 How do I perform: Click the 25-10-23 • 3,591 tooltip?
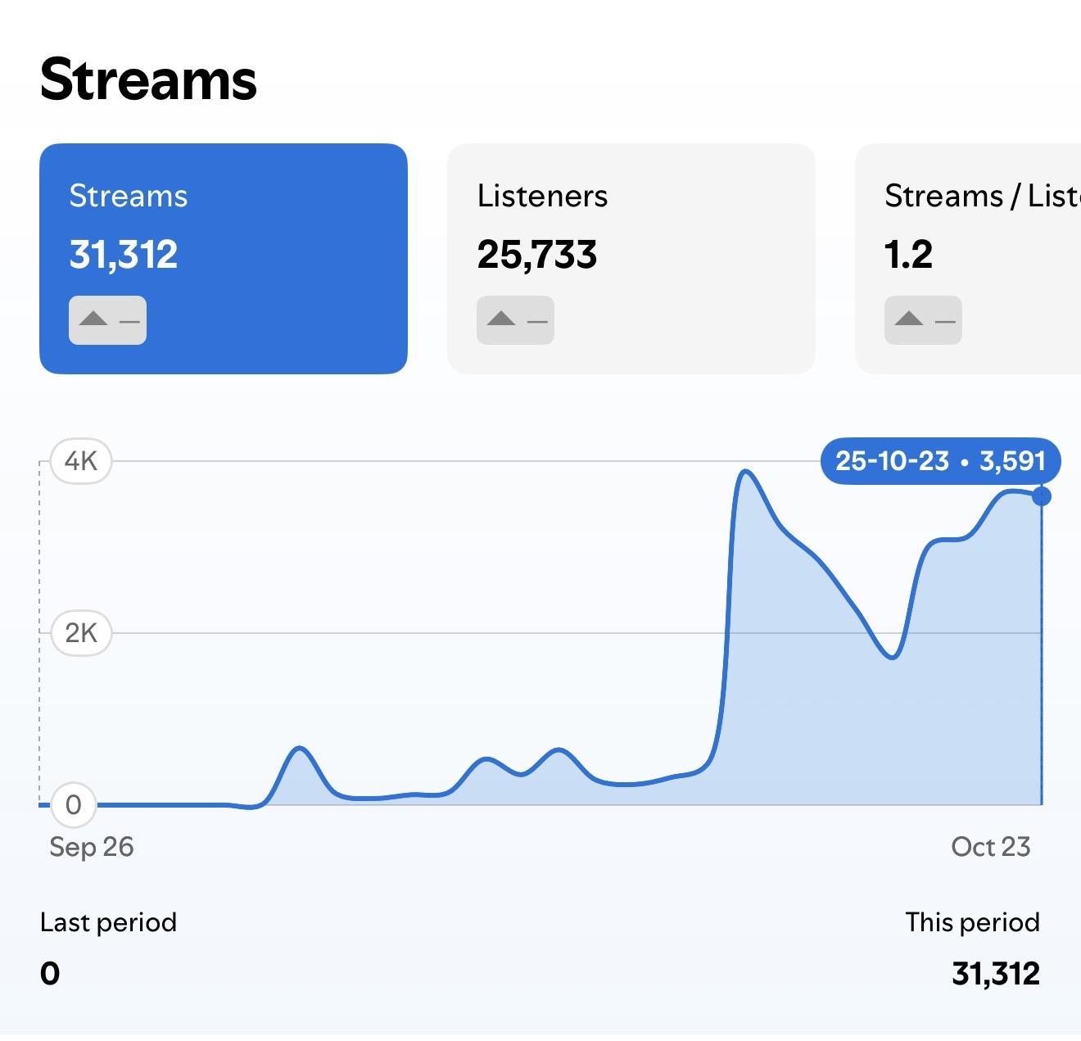click(x=940, y=461)
